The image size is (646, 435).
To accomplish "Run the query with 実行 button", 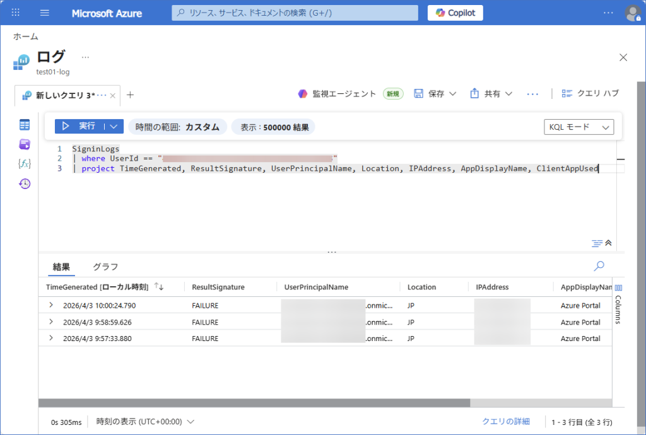I will click(79, 126).
